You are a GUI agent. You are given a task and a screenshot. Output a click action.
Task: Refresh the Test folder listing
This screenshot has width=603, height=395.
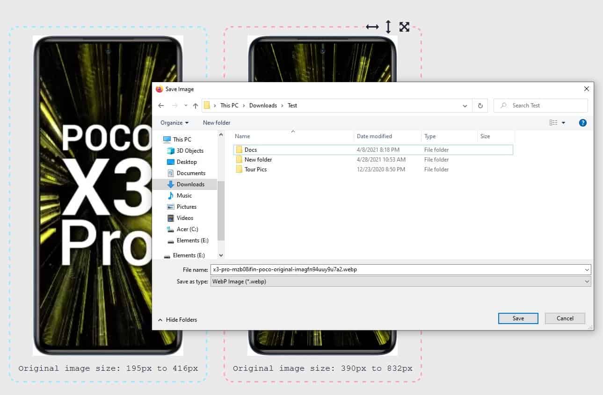pos(480,106)
